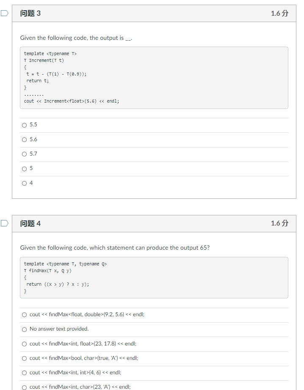
Task: Select 'No answer text provided' option
Action: pyautogui.click(x=24, y=329)
